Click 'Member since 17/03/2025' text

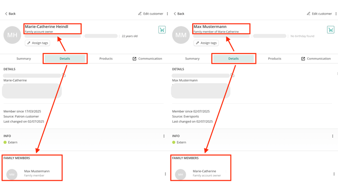pyautogui.click(x=22, y=111)
